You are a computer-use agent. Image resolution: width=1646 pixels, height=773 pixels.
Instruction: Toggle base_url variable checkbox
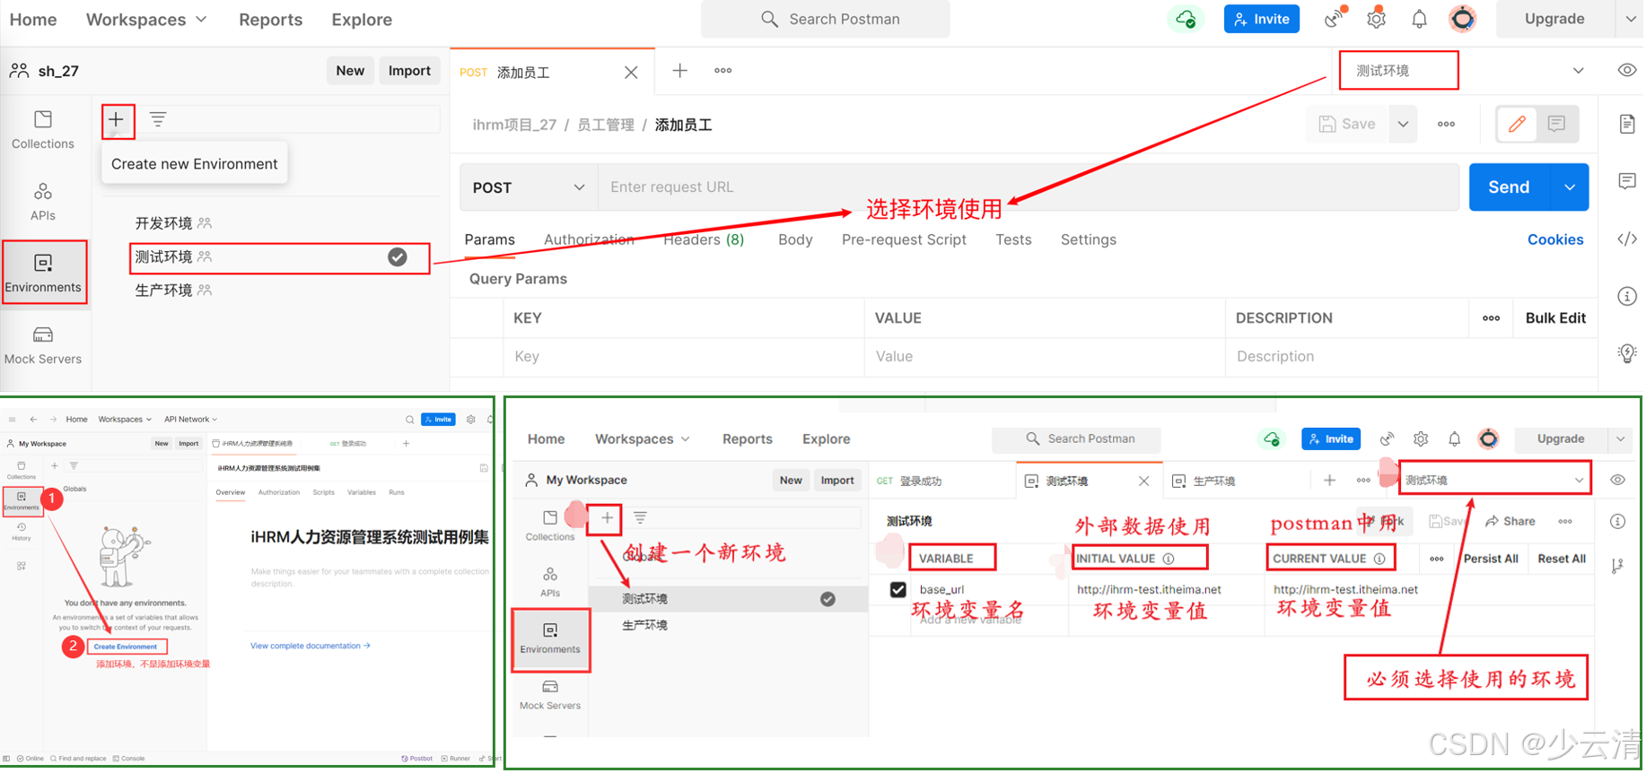point(897,589)
